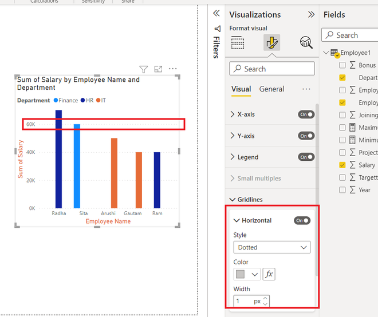Select Sita's light blue bar
The width and height of the screenshot is (378, 317).
coord(77,166)
